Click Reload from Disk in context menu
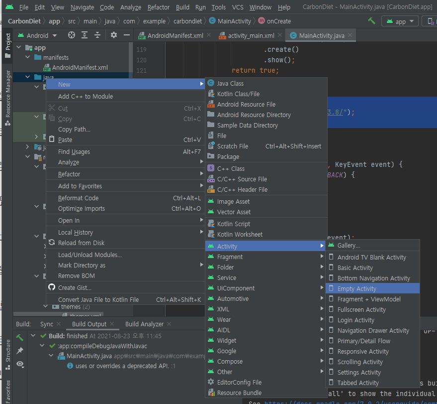 click(125, 243)
